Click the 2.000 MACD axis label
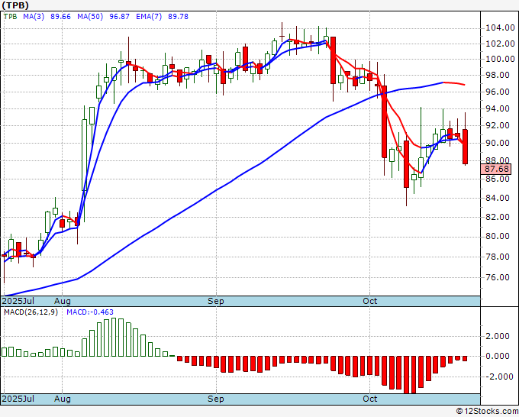Image resolution: width=519 pixels, height=417 pixels. [x=498, y=336]
